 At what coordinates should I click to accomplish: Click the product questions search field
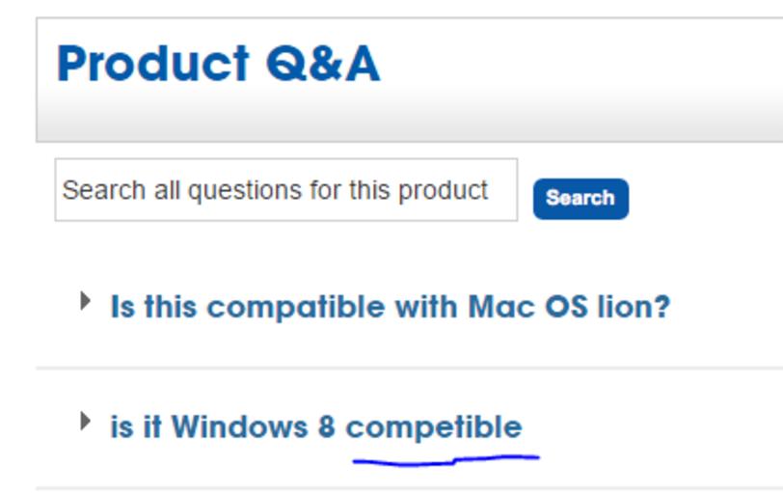(285, 190)
